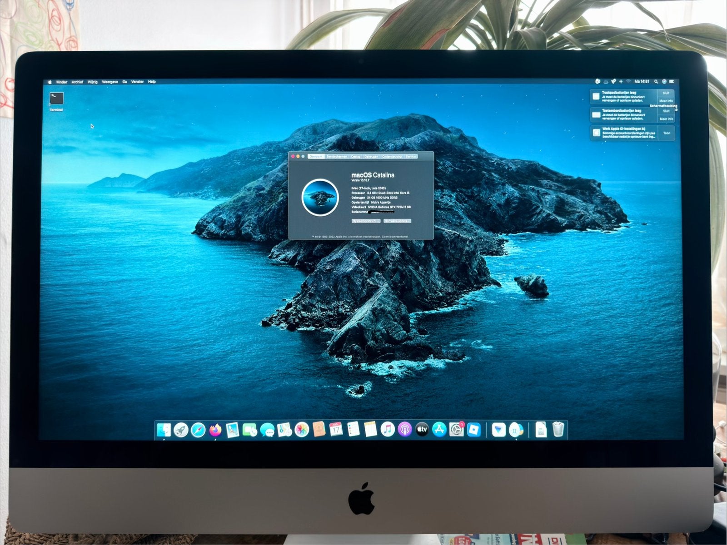
Task: Open FaceTime from the Dock
Action: point(249,430)
